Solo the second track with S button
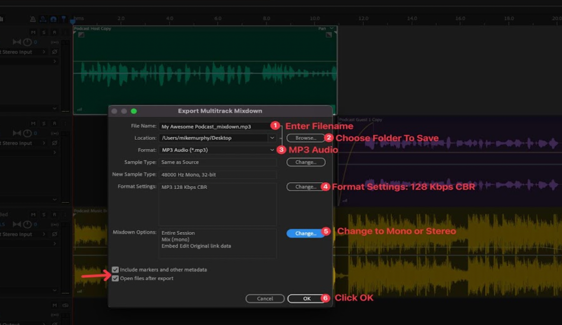Image resolution: width=562 pixels, height=325 pixels. pos(44,124)
